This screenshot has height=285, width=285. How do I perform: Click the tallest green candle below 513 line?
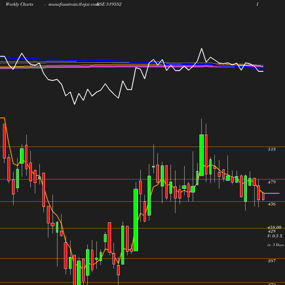pos(136,220)
